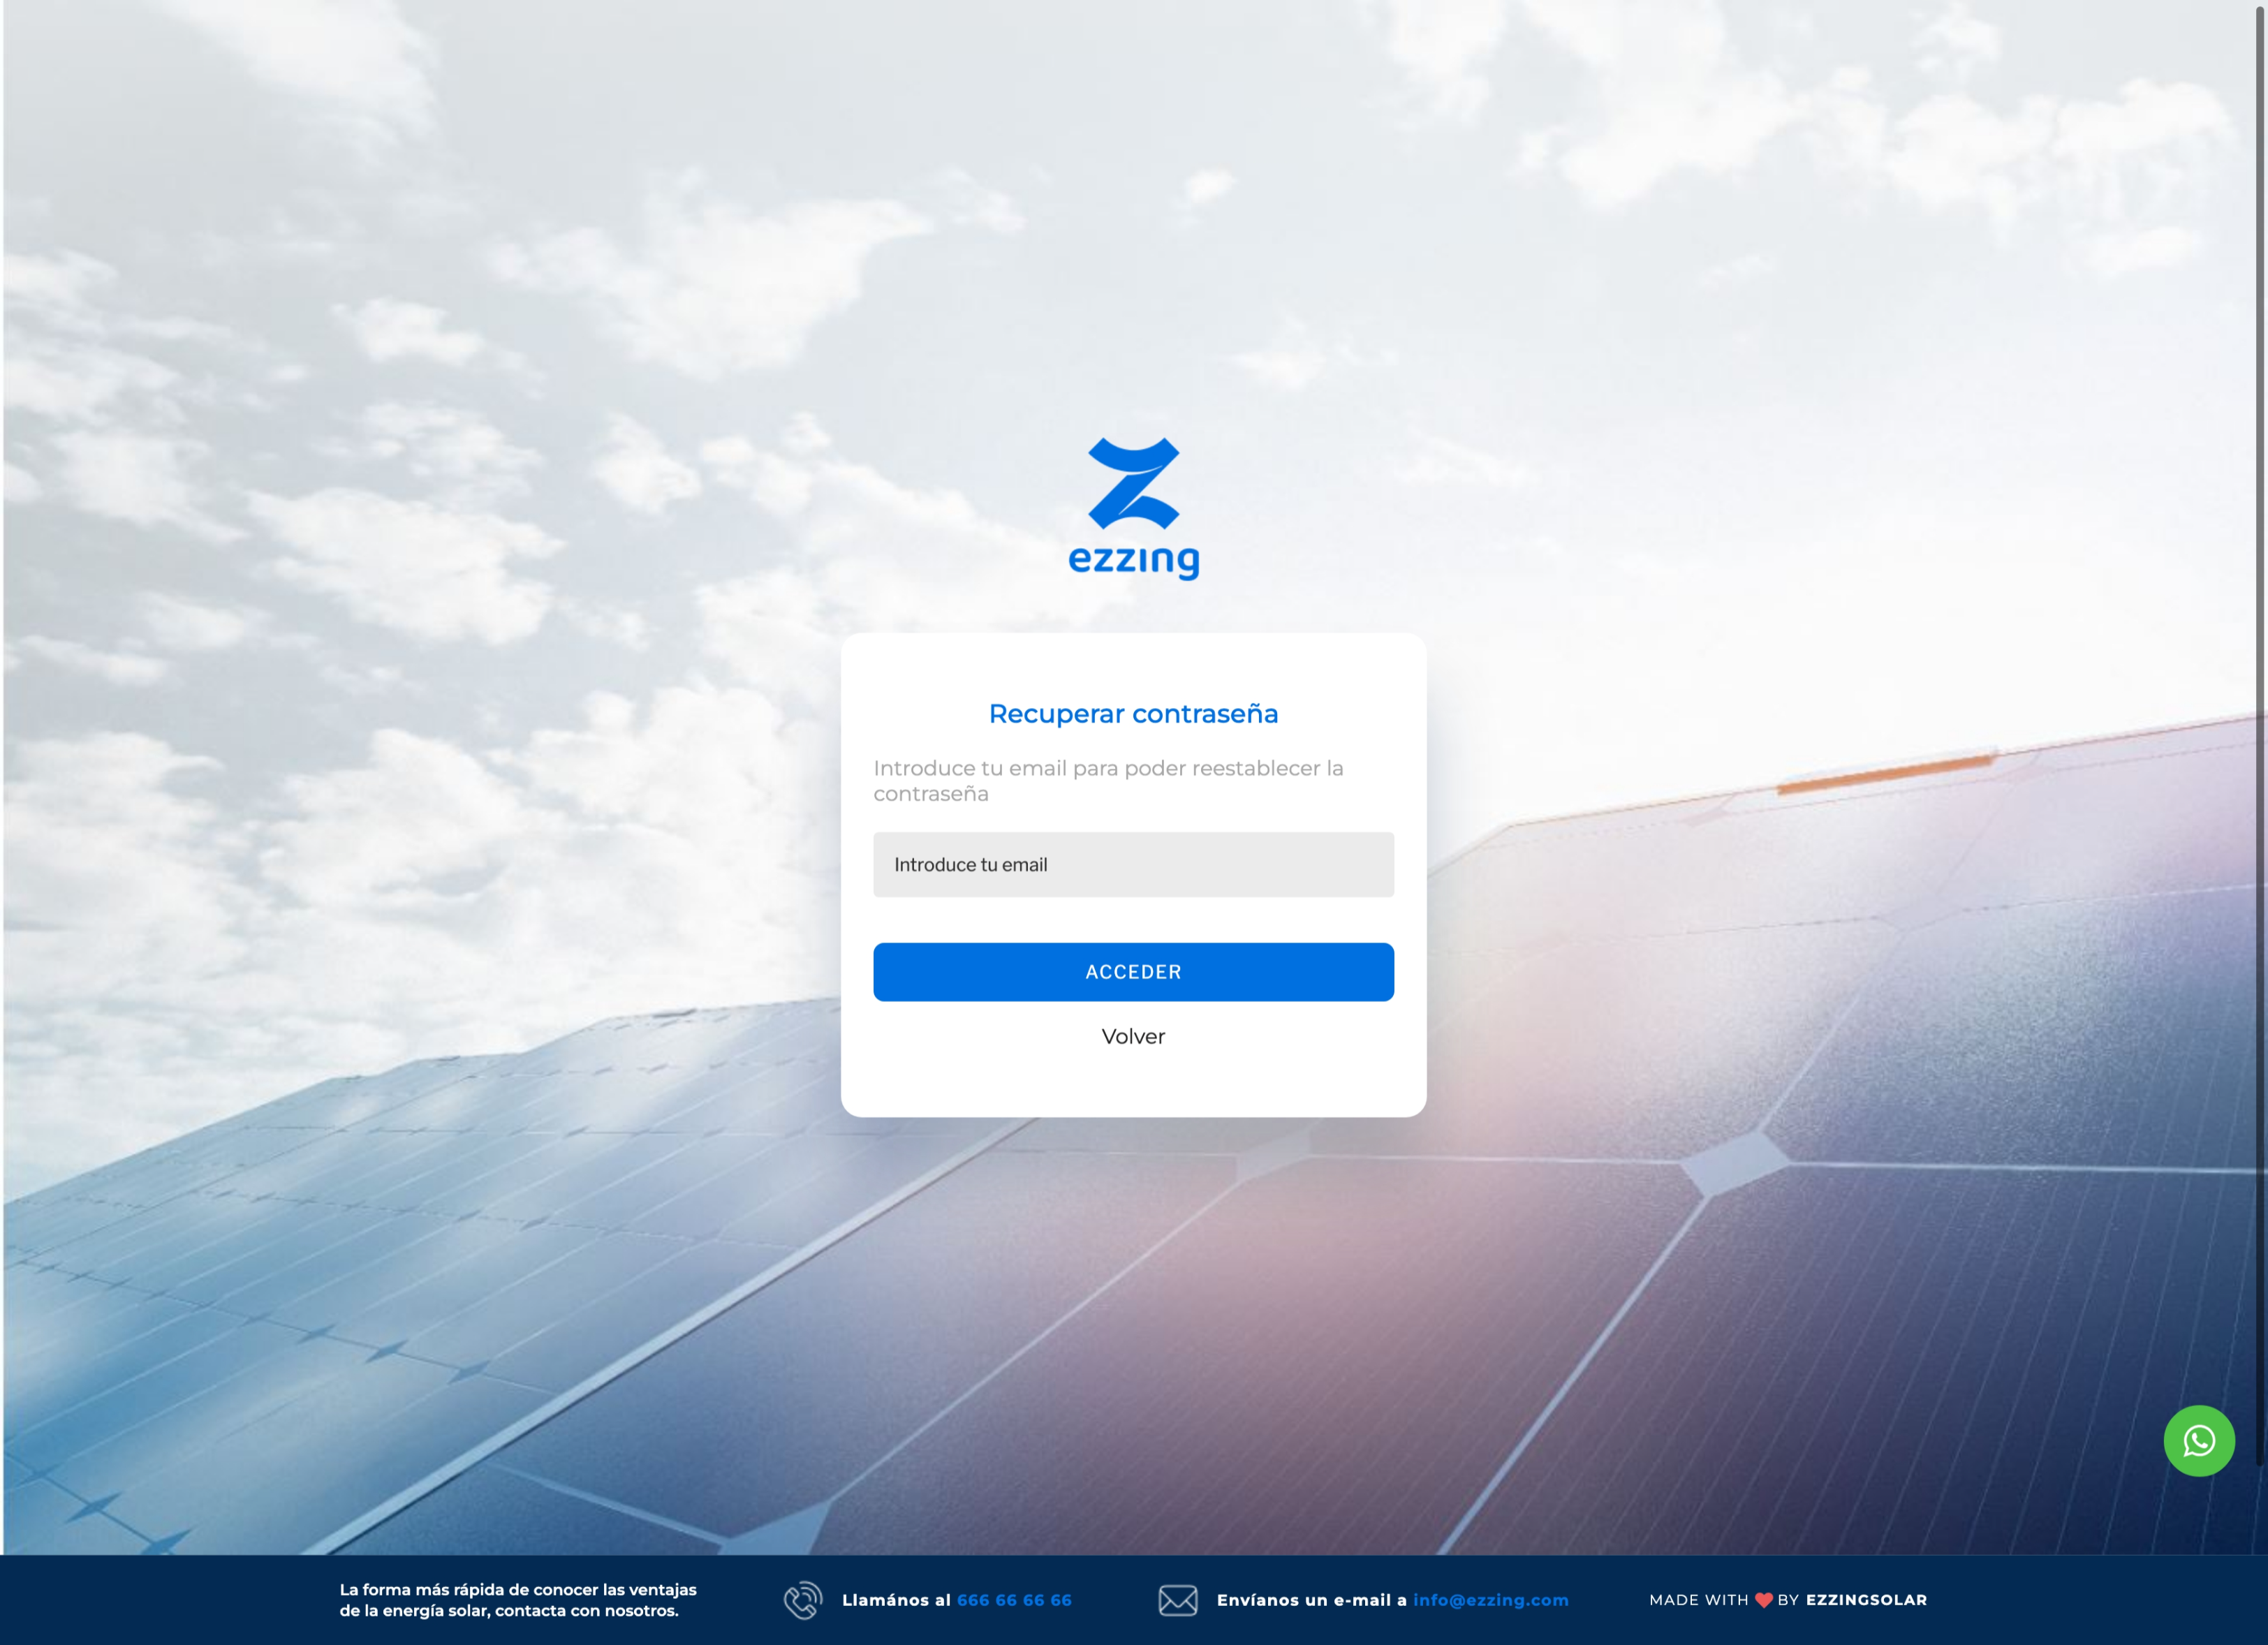The width and height of the screenshot is (2268, 1645).
Task: Click the 'MADE WITH' footer text
Action: tap(1699, 1600)
